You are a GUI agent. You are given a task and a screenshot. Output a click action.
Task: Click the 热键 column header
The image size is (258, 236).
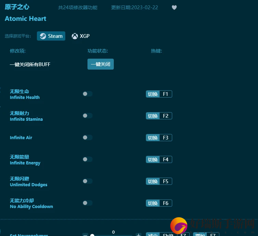(x=156, y=51)
